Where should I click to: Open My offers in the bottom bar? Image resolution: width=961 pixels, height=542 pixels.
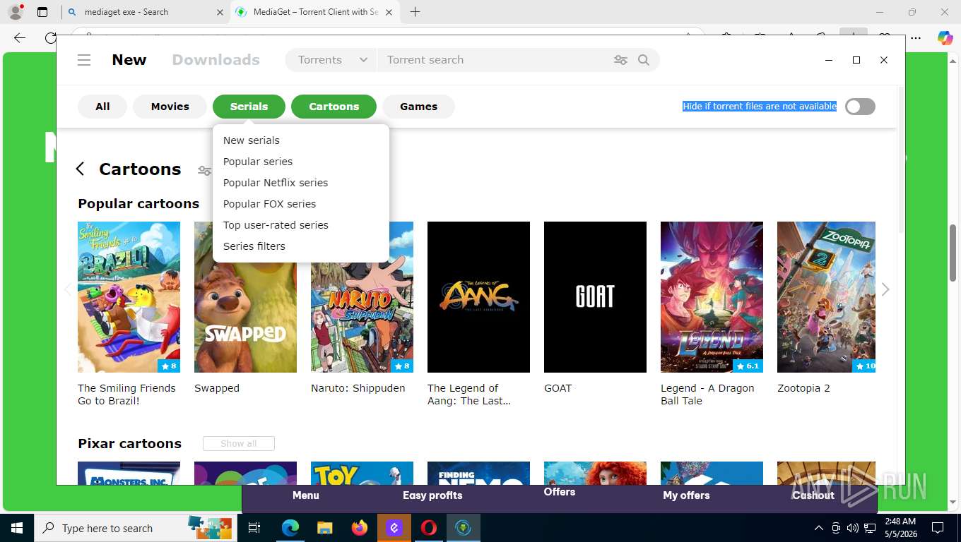(686, 495)
